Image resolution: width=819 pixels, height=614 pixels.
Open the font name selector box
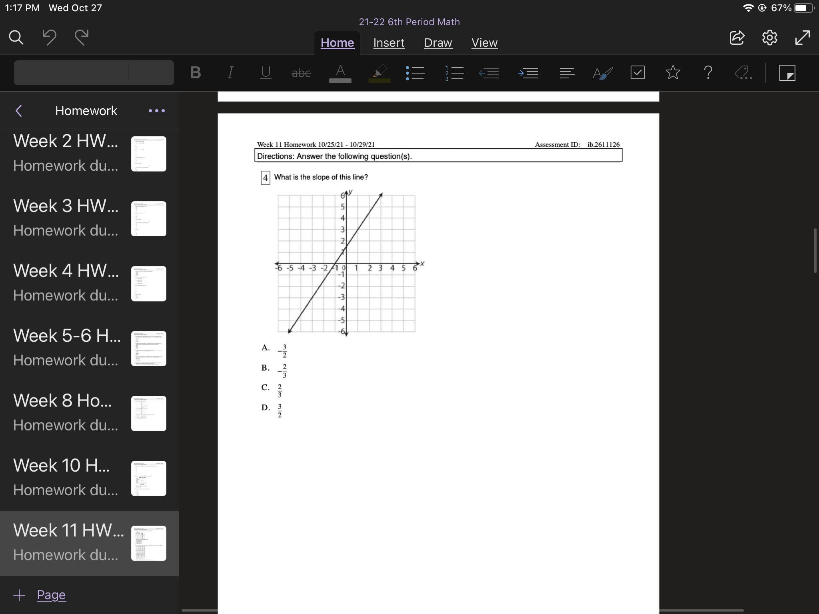coord(72,73)
